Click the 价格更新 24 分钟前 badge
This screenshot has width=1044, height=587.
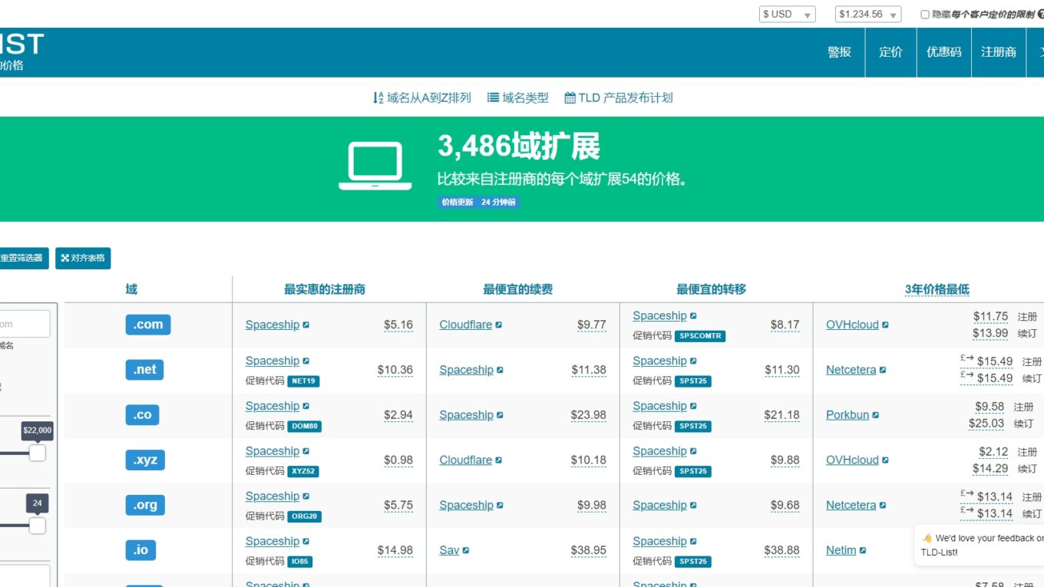[x=478, y=203]
